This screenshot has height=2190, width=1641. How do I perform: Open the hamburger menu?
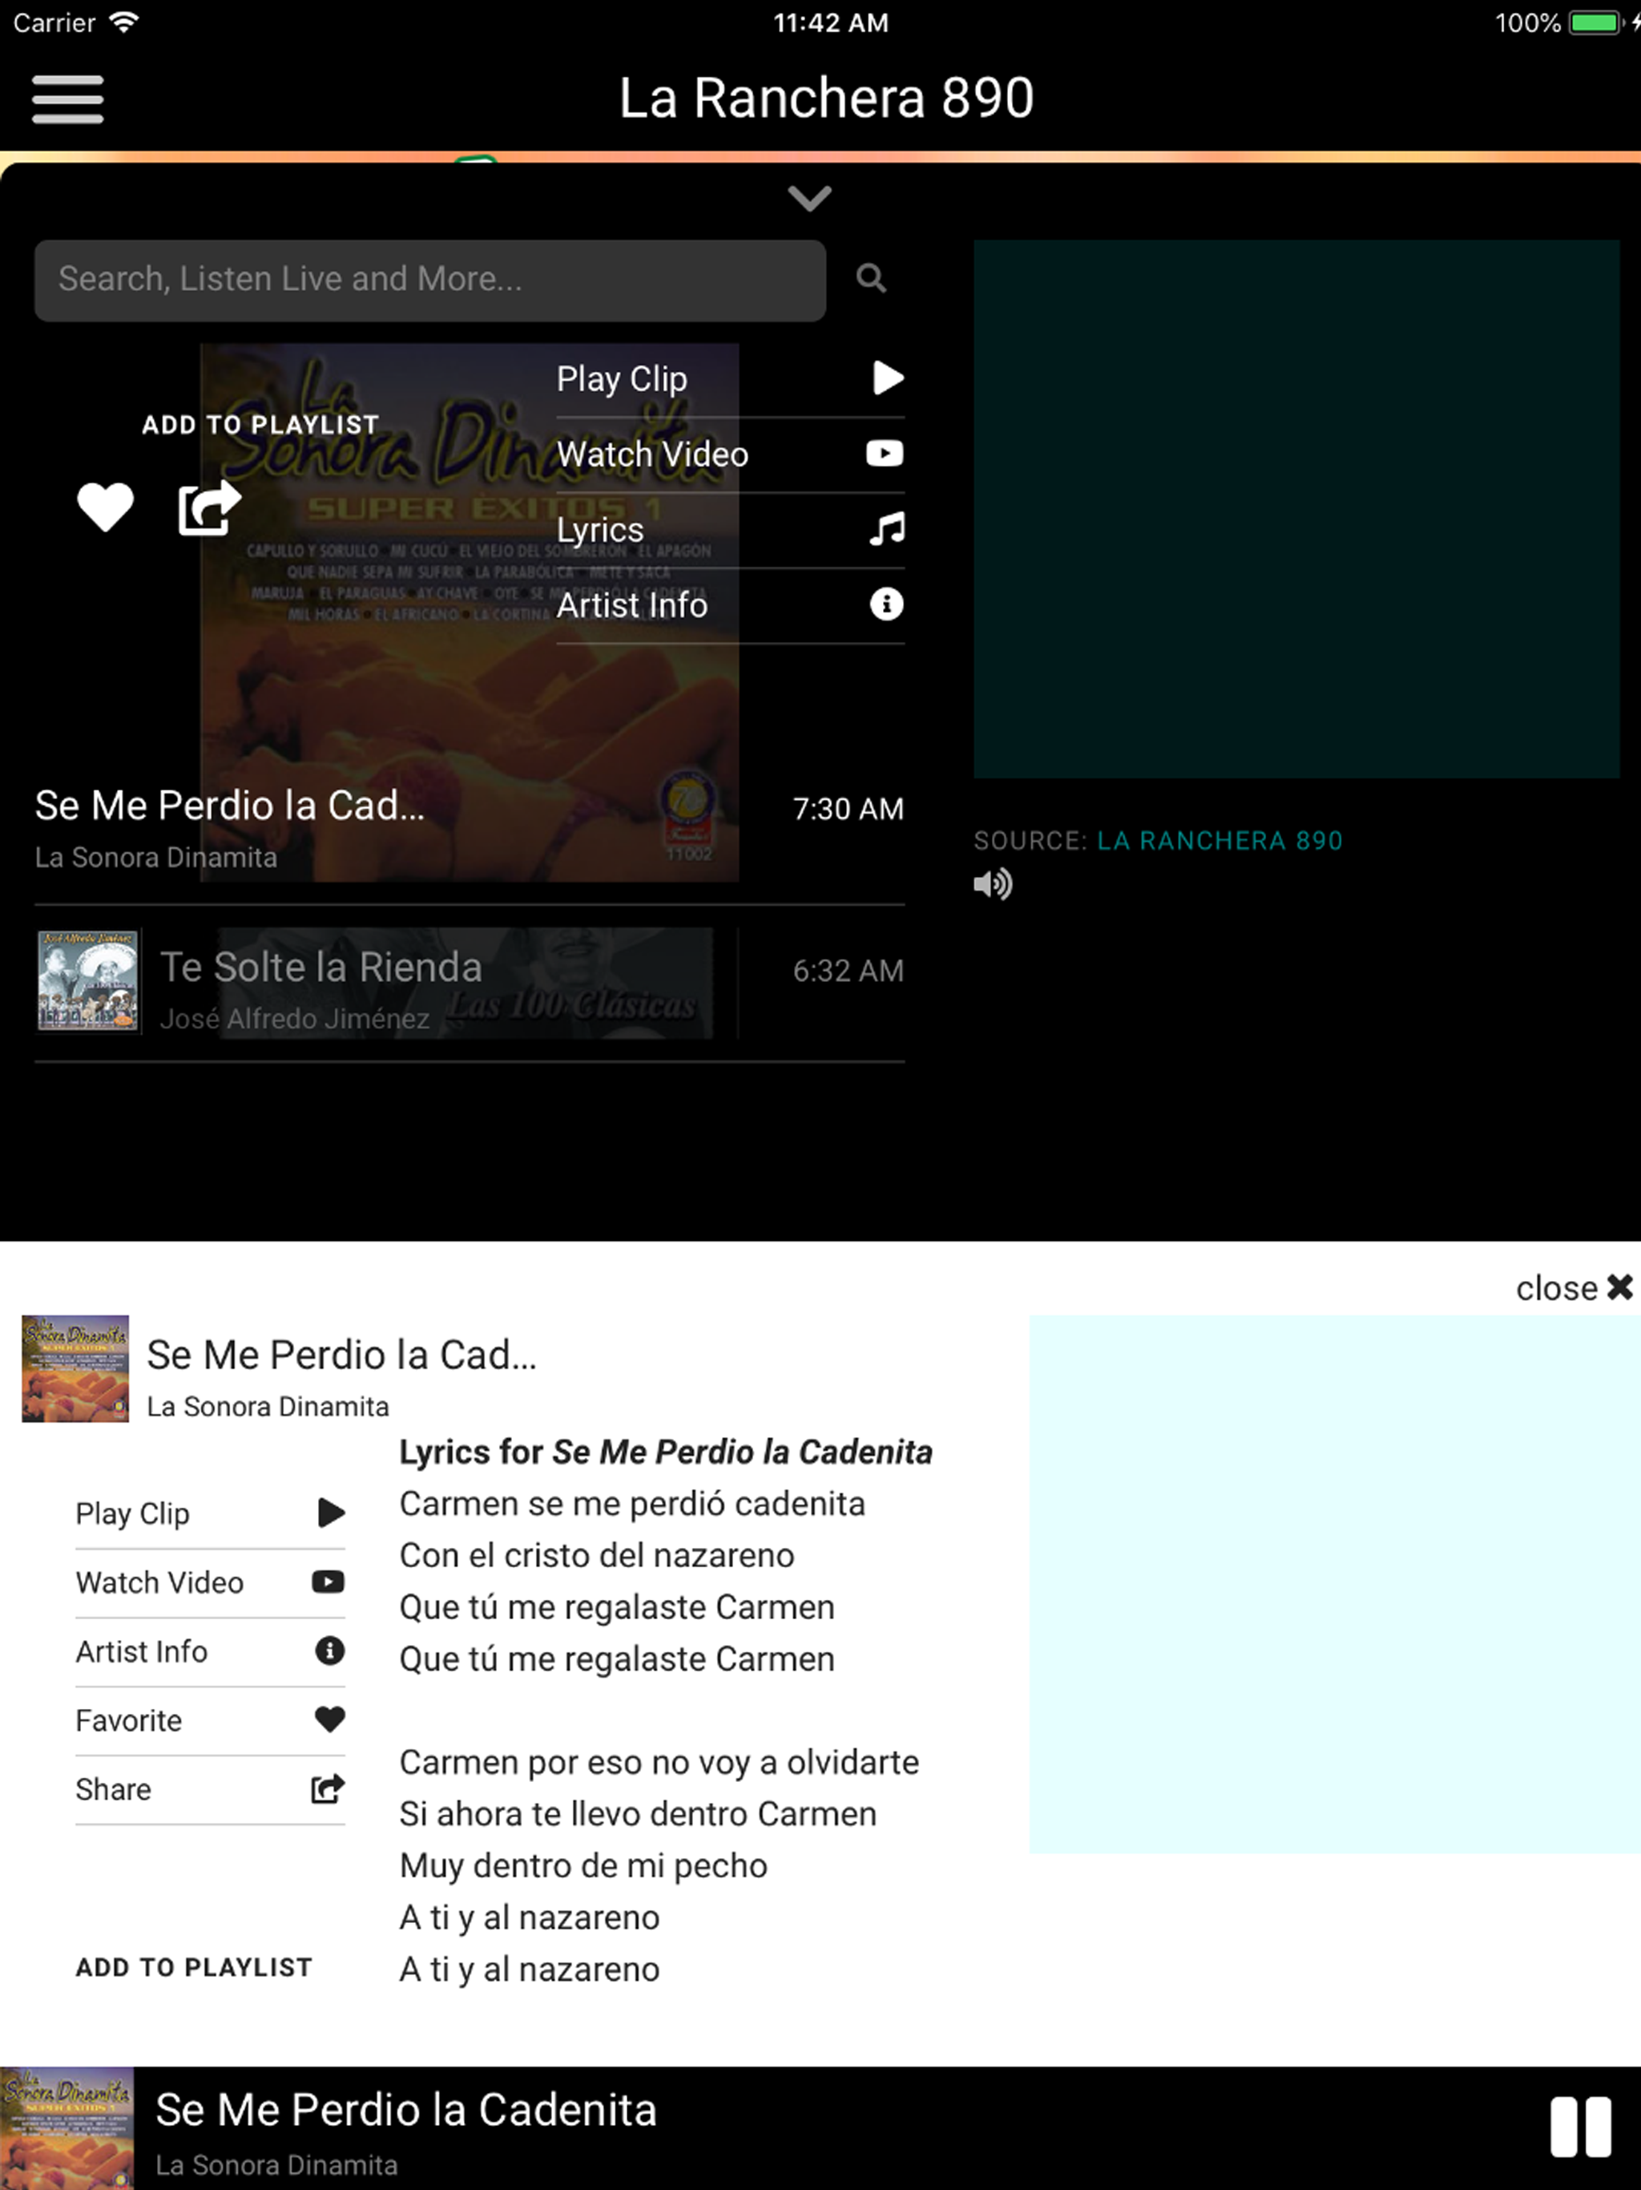tap(67, 99)
